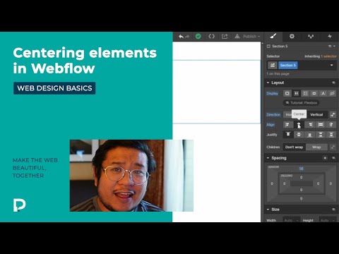This screenshot has height=254, width=339.
Task: Click the Display label
Action: [x=273, y=93]
